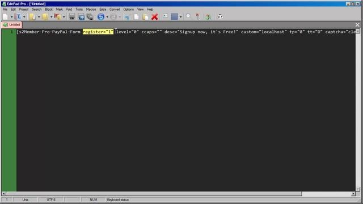The width and height of the screenshot is (363, 204).
Task: Open the Convert menu
Action: 115,10
